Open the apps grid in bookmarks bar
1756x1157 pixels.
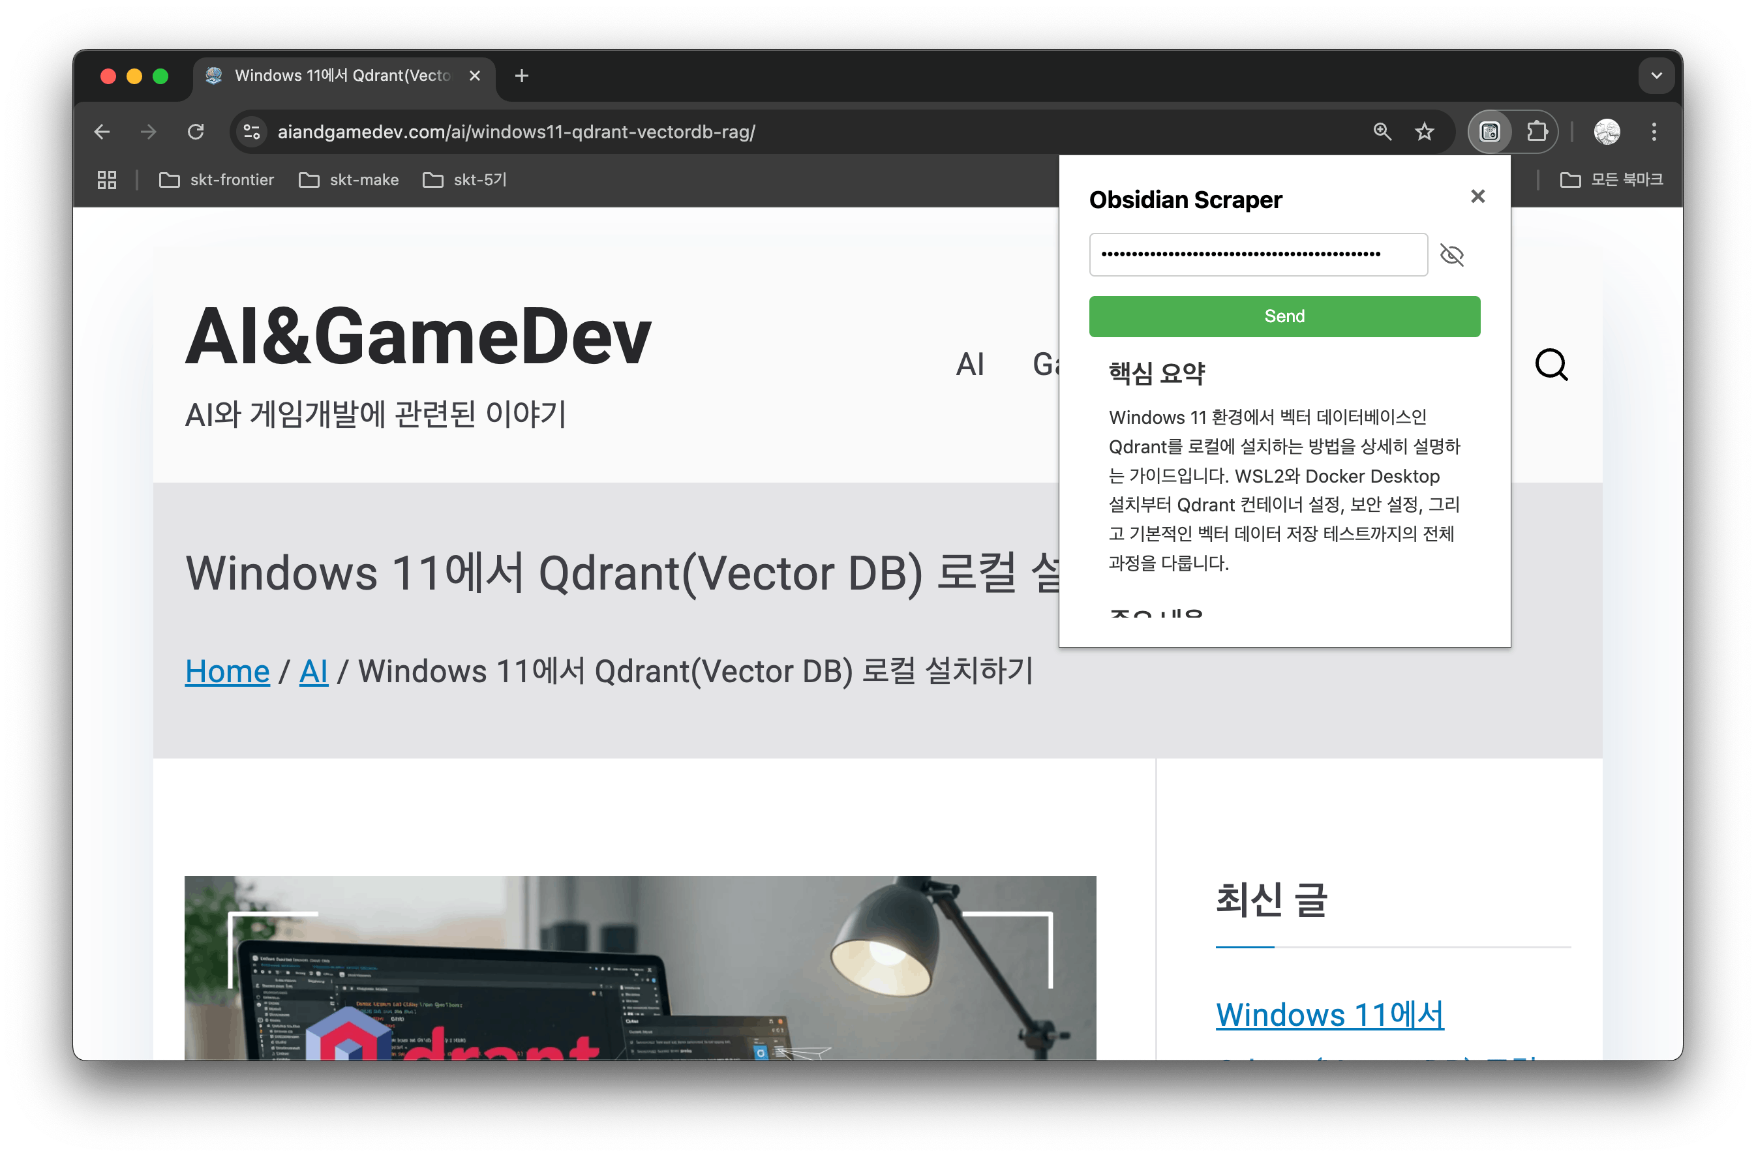[x=107, y=180]
